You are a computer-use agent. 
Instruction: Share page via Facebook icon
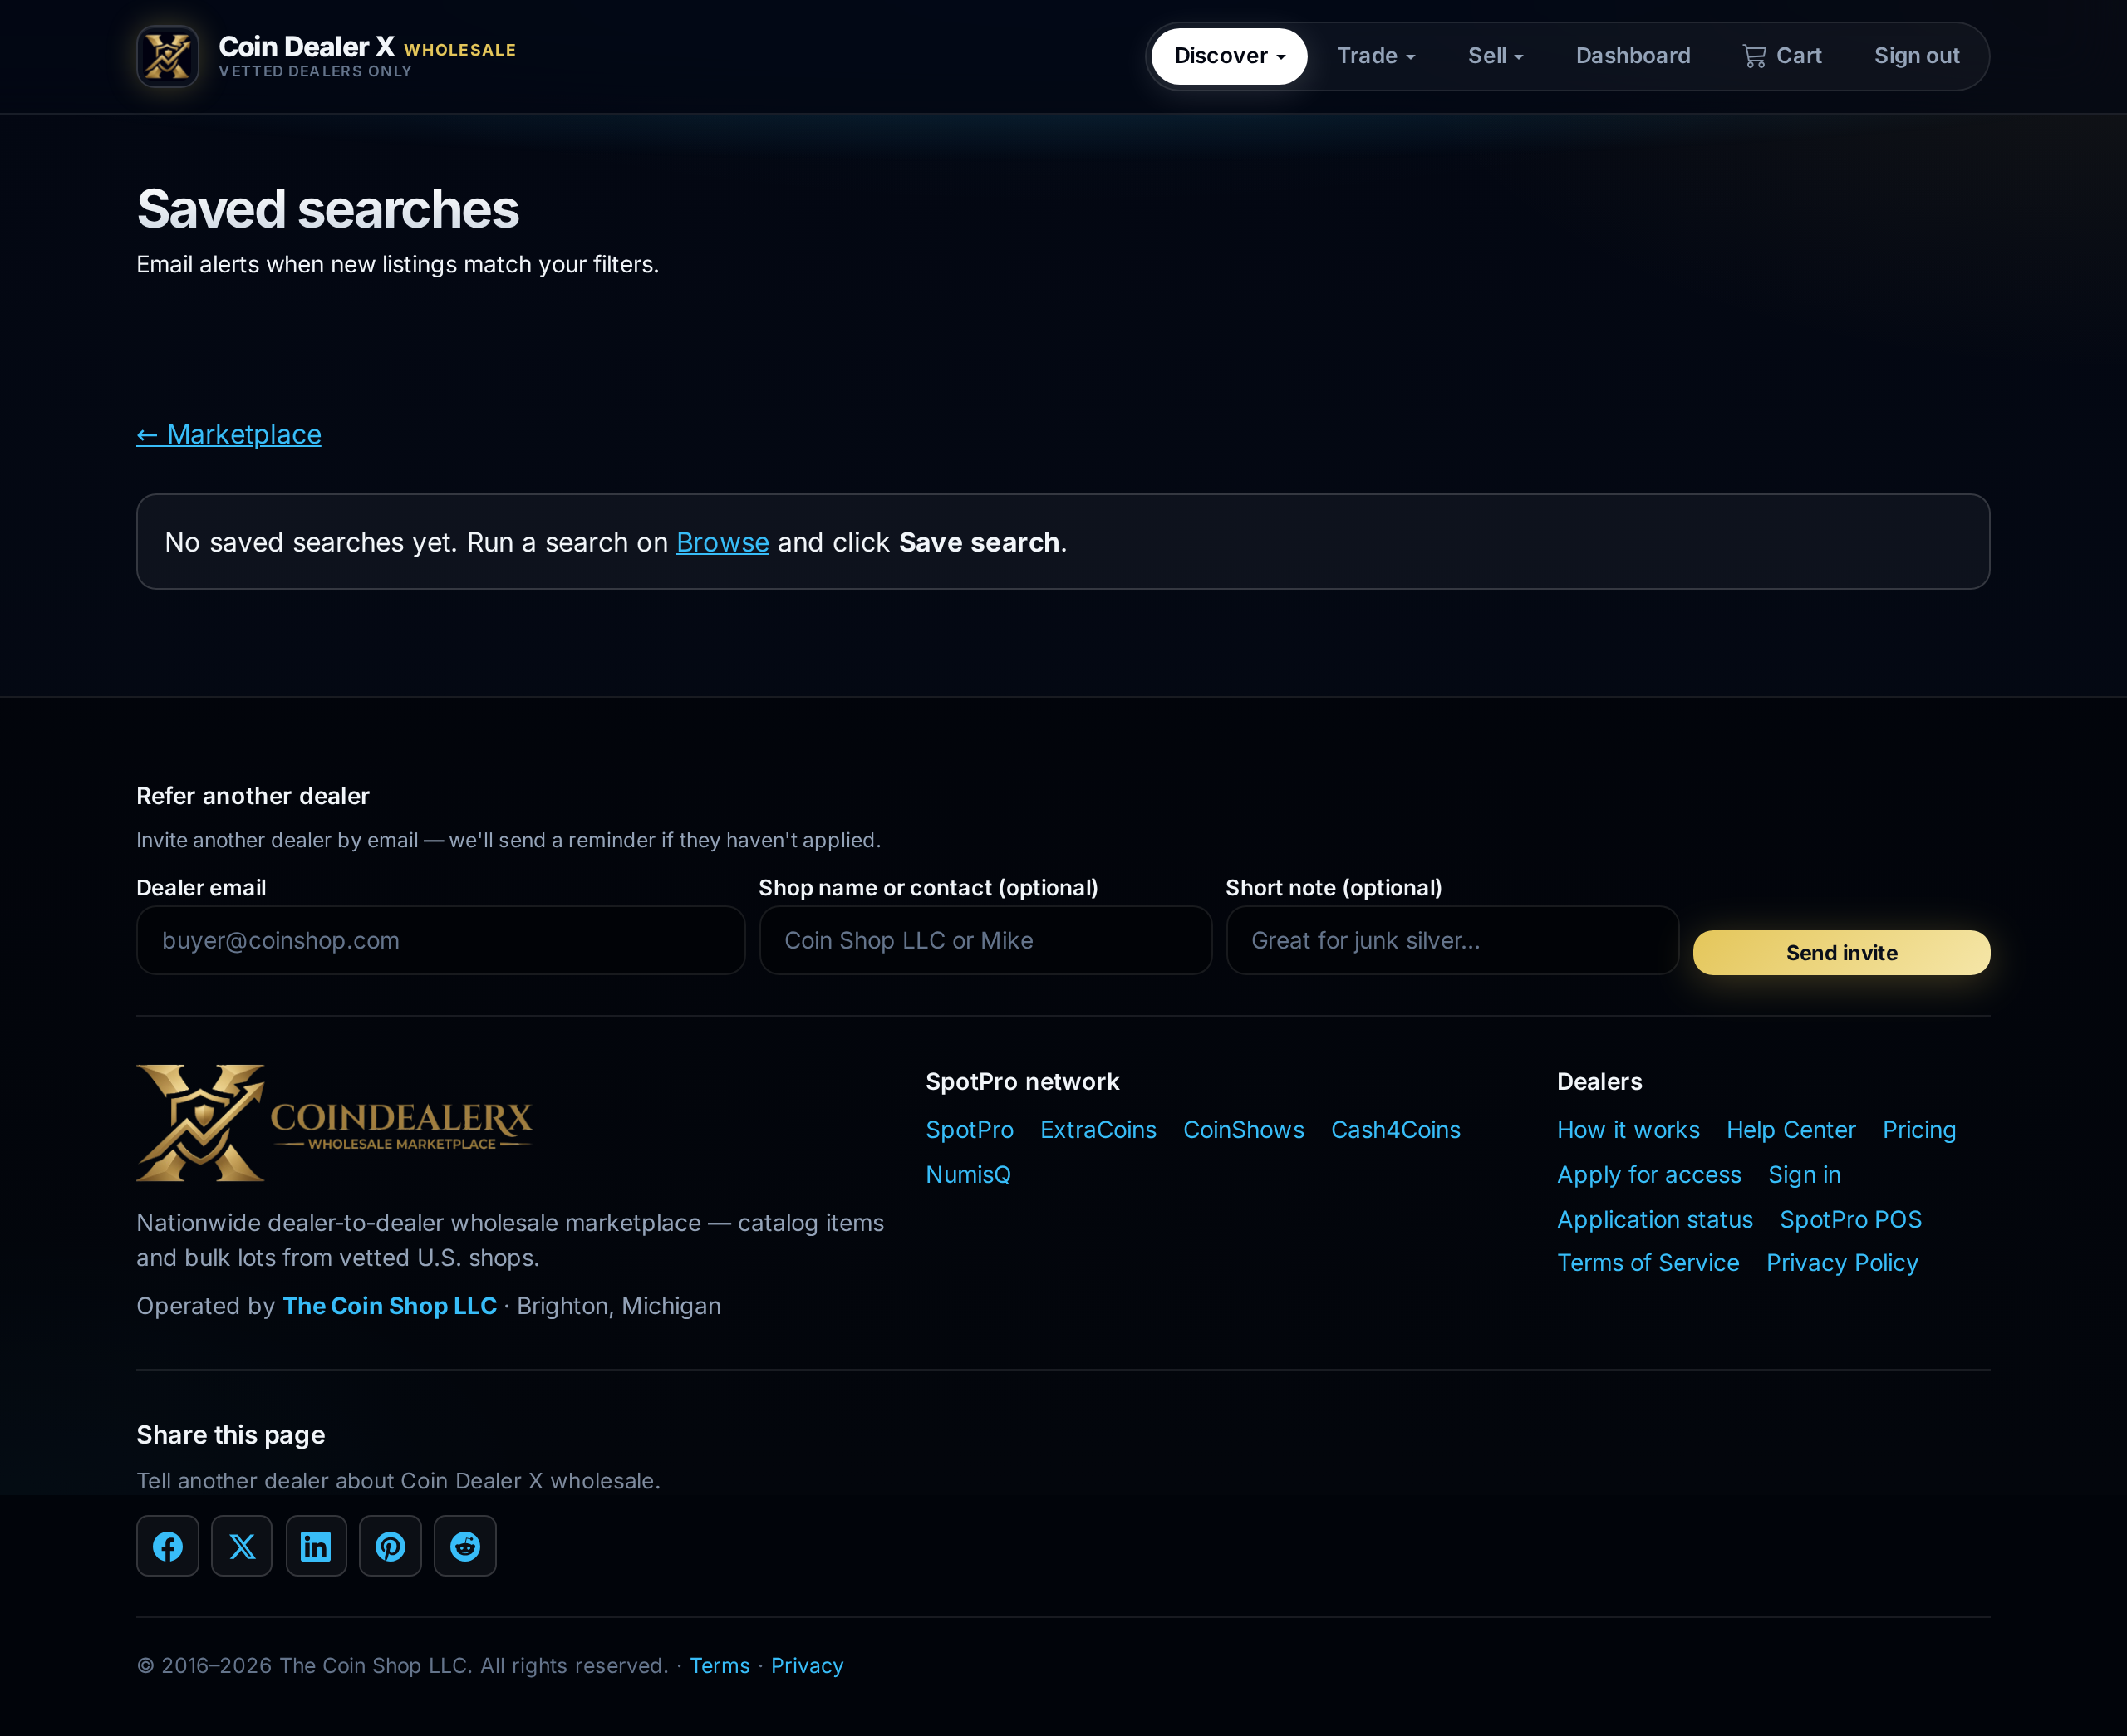pyautogui.click(x=167, y=1546)
